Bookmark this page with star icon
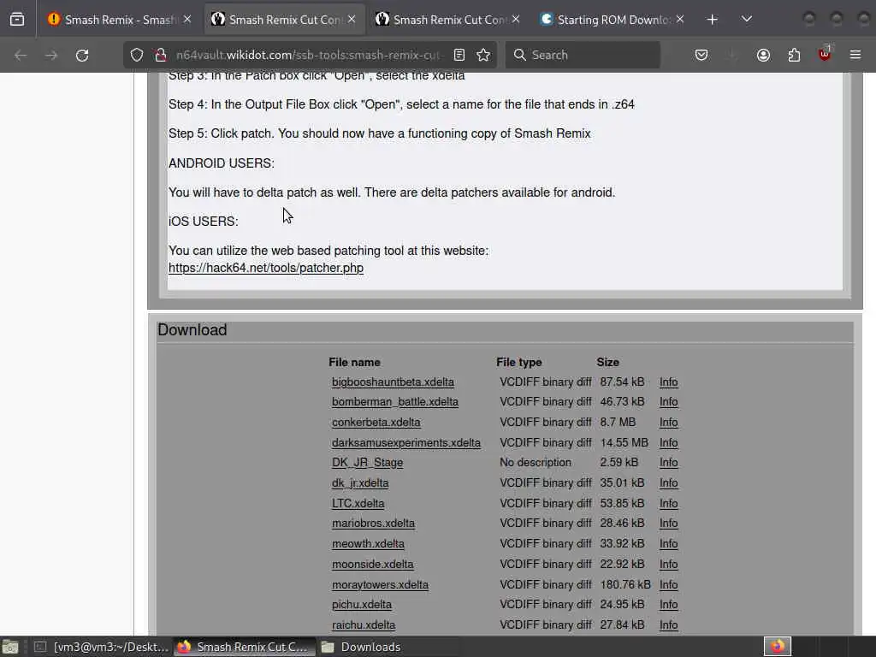876x657 pixels. pyautogui.click(x=483, y=55)
